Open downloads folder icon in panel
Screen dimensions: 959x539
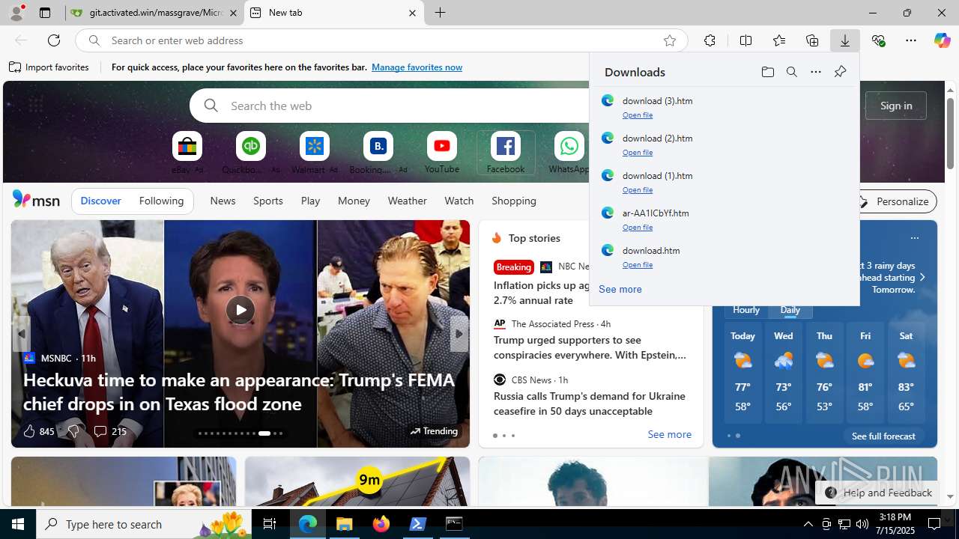click(x=768, y=72)
